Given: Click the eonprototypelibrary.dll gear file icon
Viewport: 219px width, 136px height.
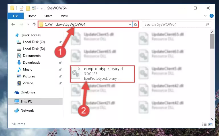Looking at the screenshot, I should point(76,73).
